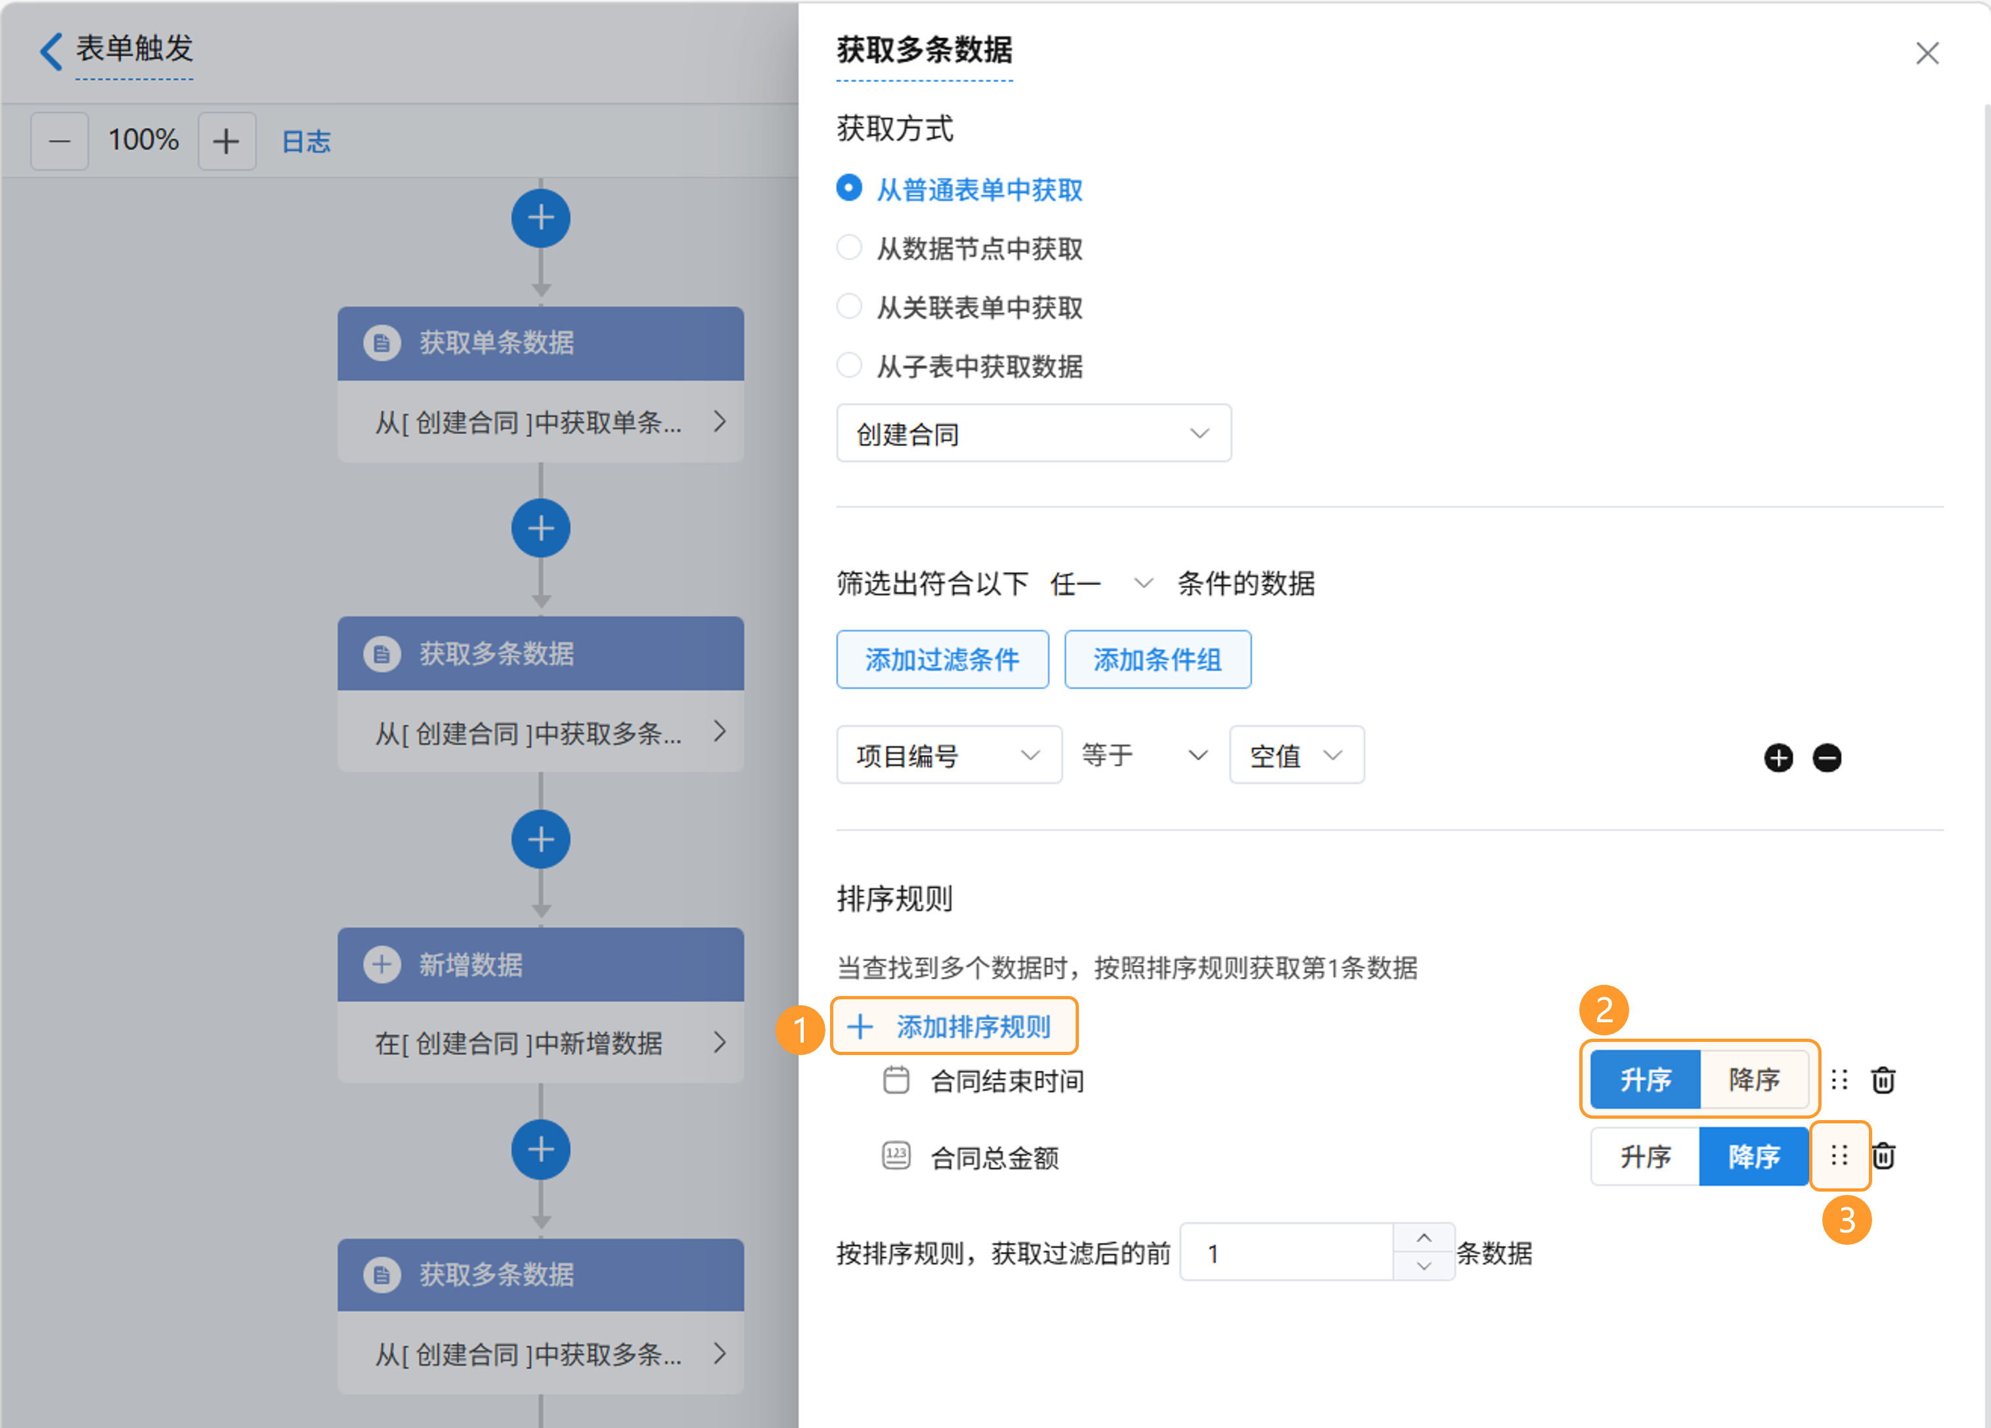
Task: Open the 创建合同 form dropdown
Action: coord(1033,433)
